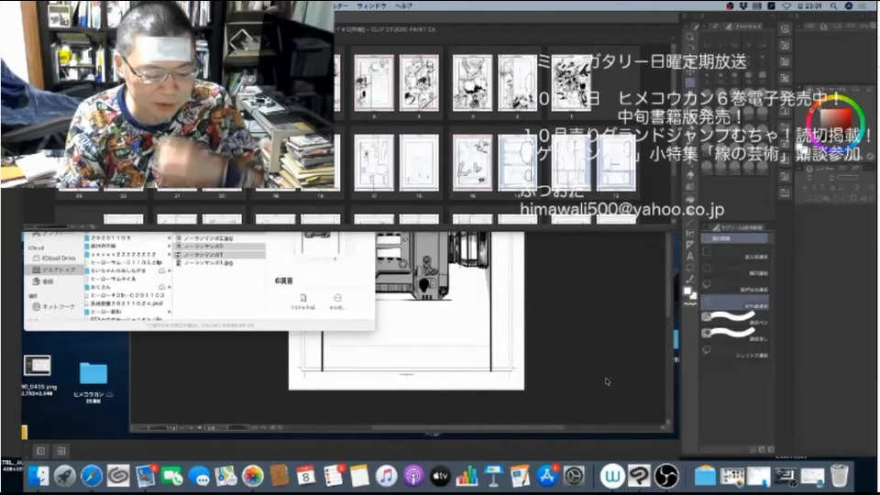Open page 5 thumbnail in page manager

tap(374, 83)
